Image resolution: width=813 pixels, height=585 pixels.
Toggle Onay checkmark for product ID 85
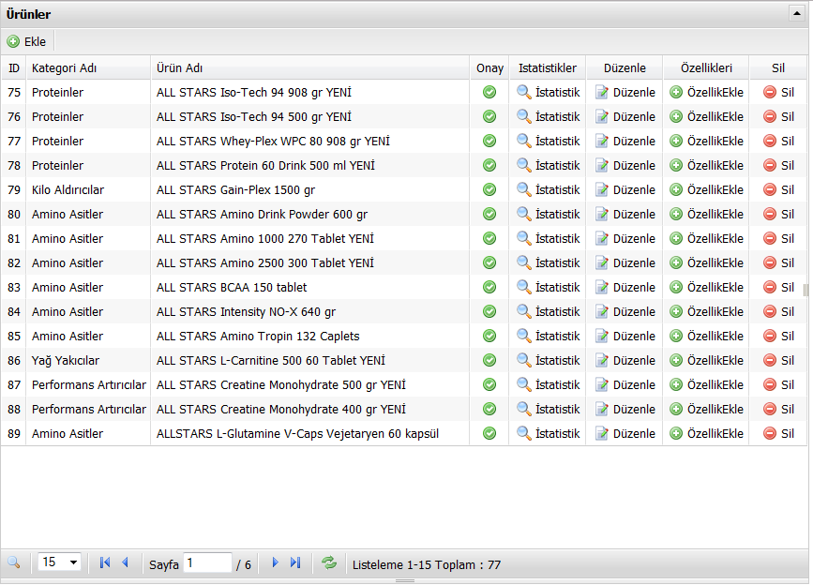tap(489, 336)
